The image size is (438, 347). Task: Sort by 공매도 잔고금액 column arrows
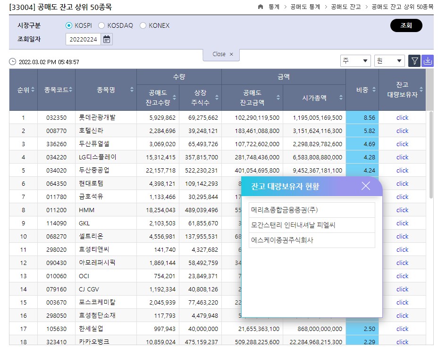(278, 97)
